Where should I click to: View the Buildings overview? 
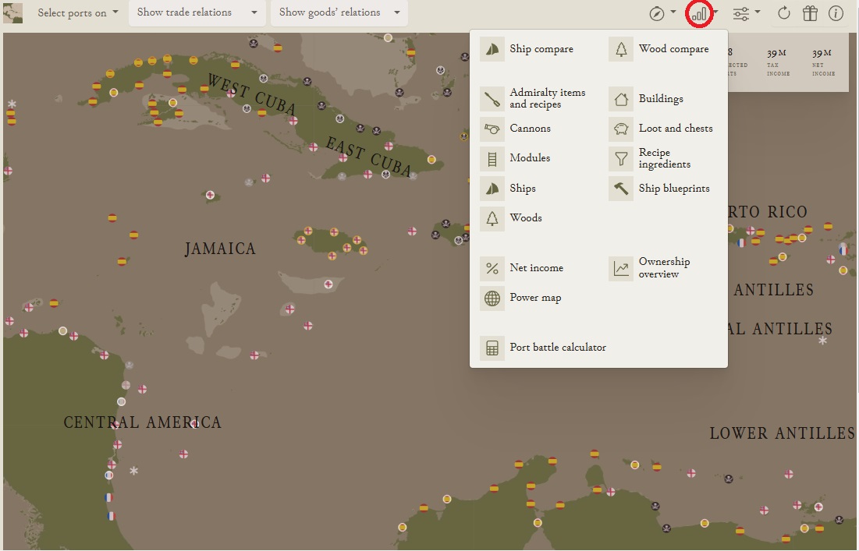click(x=661, y=98)
